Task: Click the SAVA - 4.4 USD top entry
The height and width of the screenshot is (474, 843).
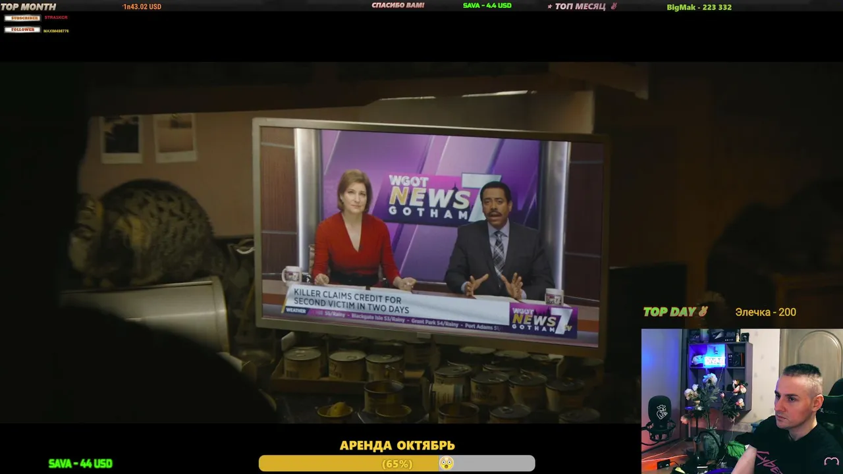Action: (487, 5)
